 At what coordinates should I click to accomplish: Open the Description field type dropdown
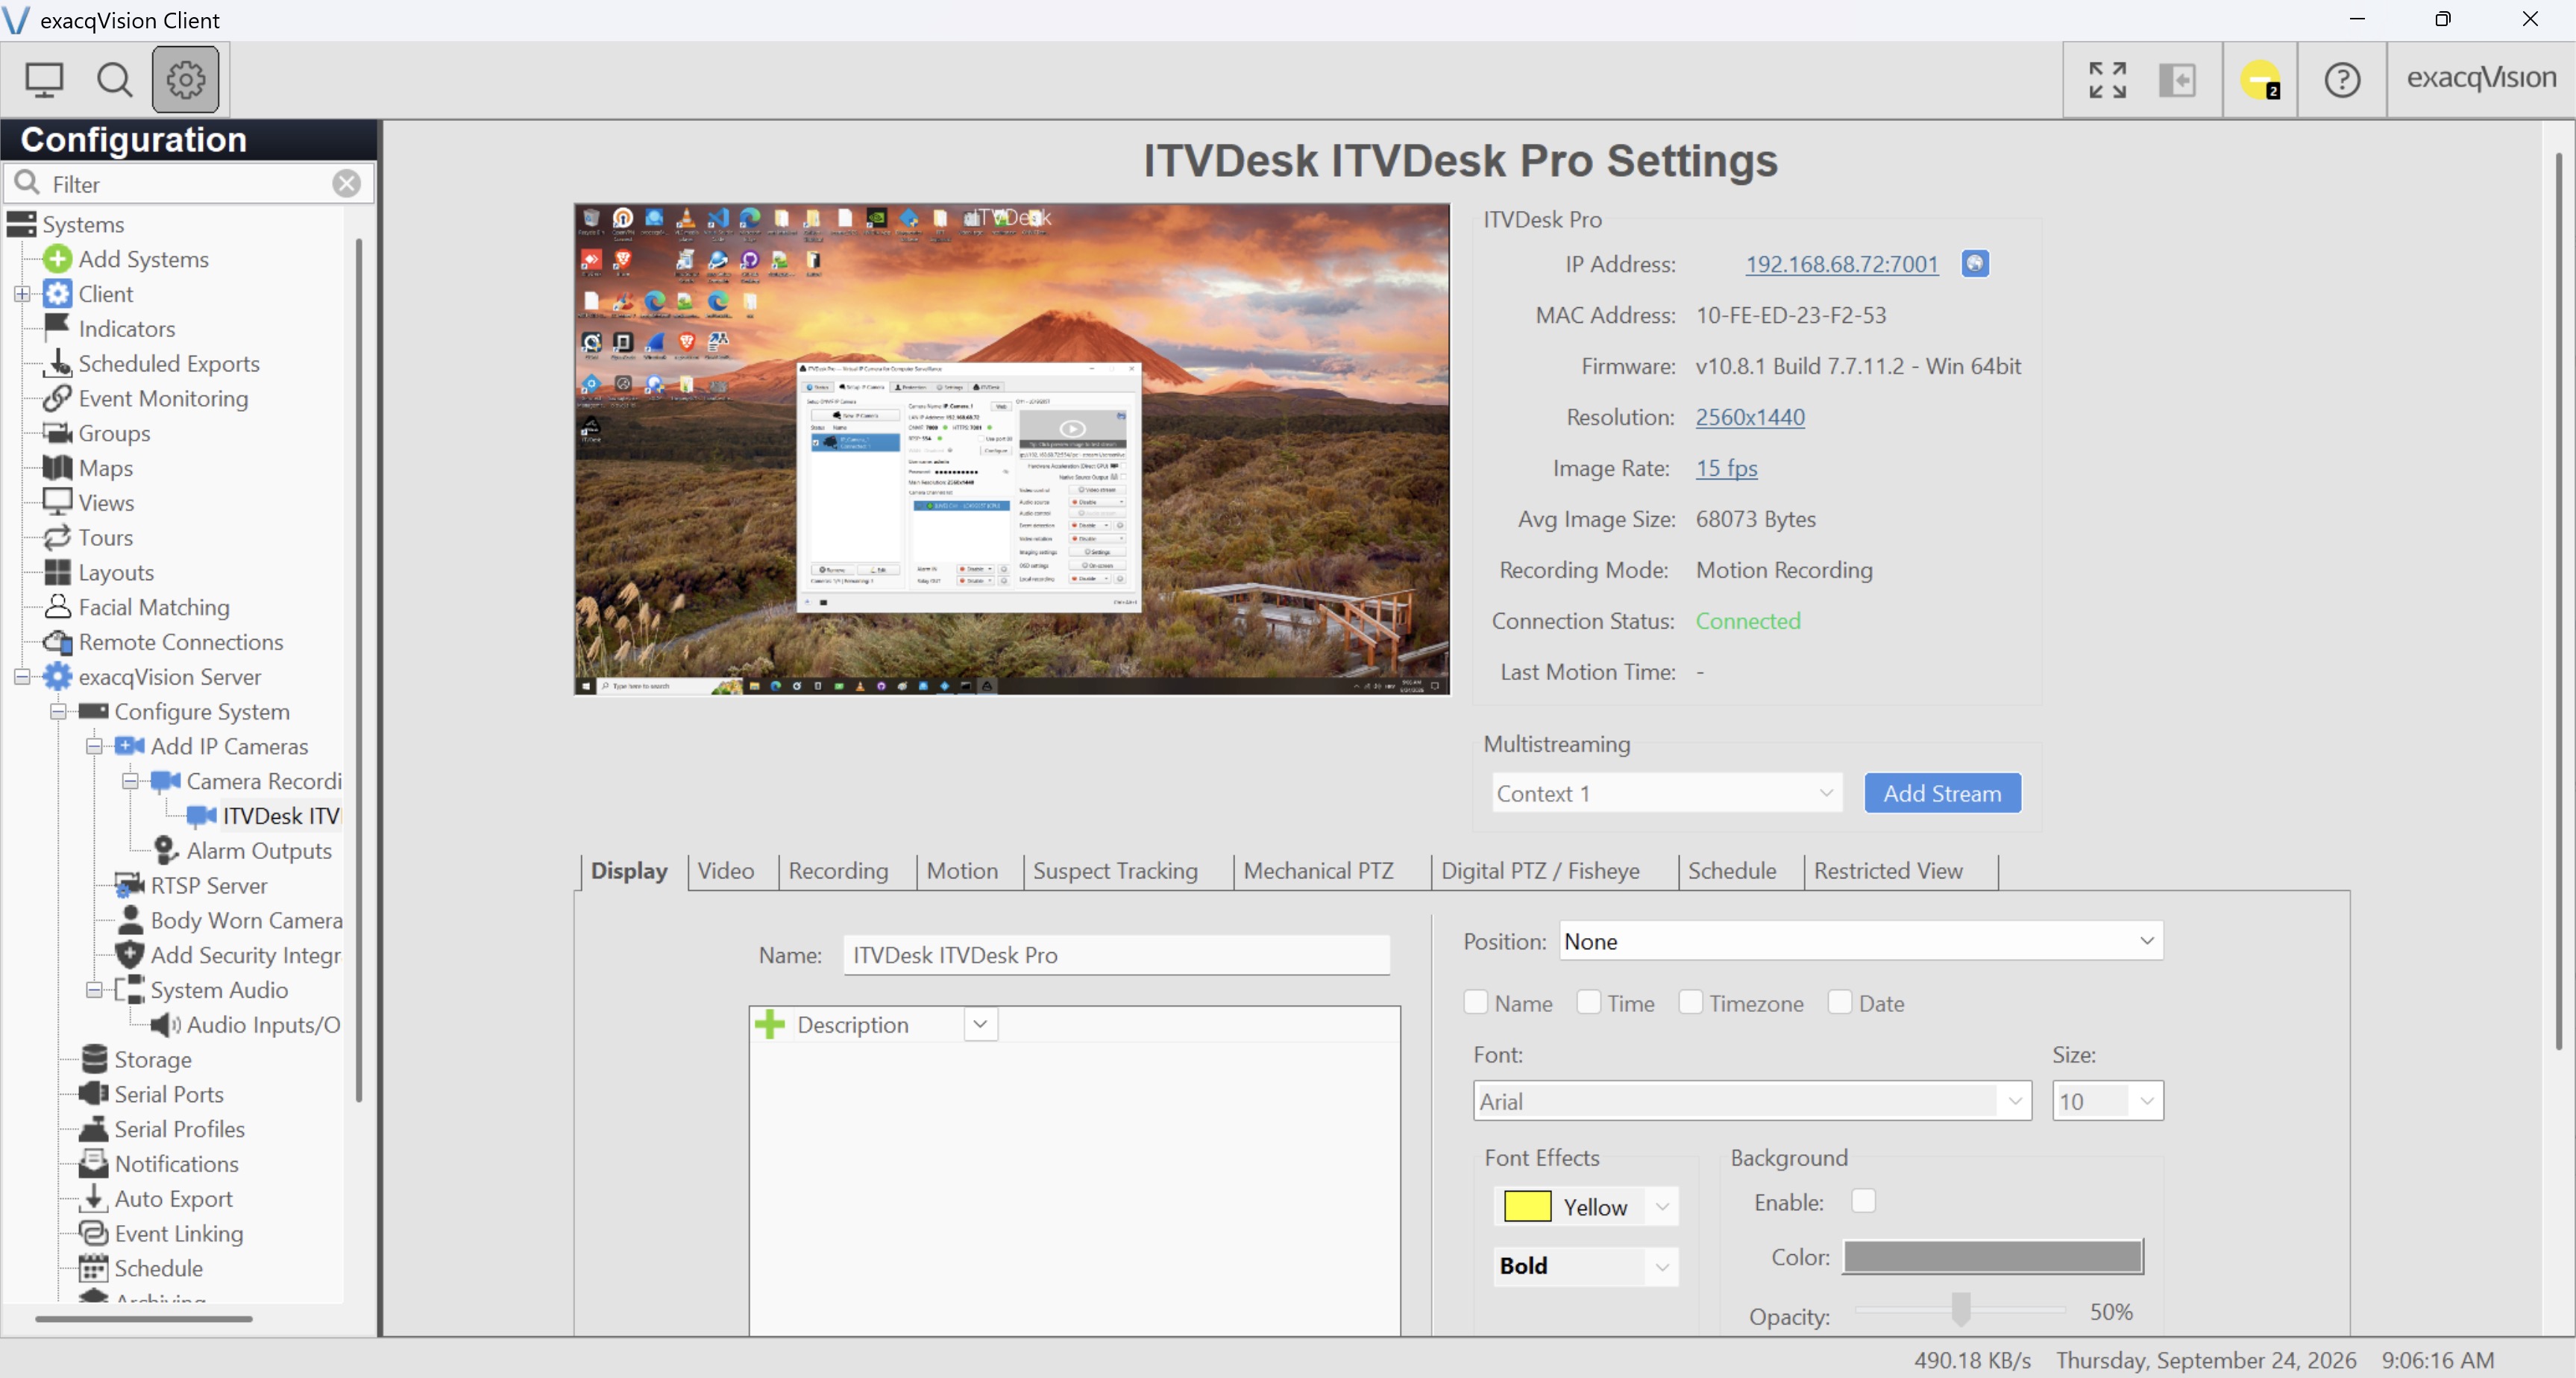[980, 1024]
